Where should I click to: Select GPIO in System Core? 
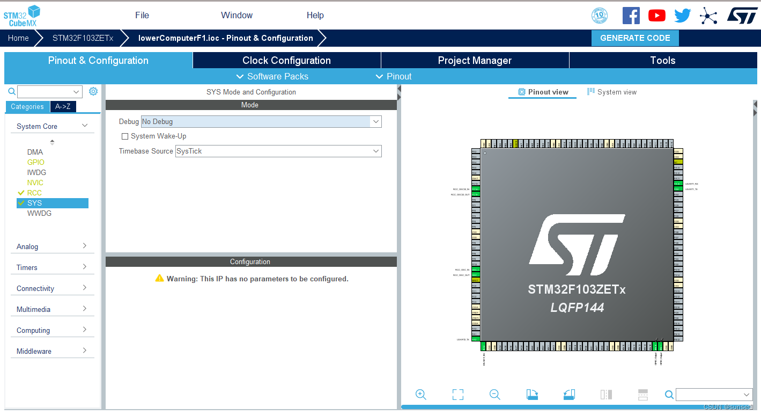point(36,162)
